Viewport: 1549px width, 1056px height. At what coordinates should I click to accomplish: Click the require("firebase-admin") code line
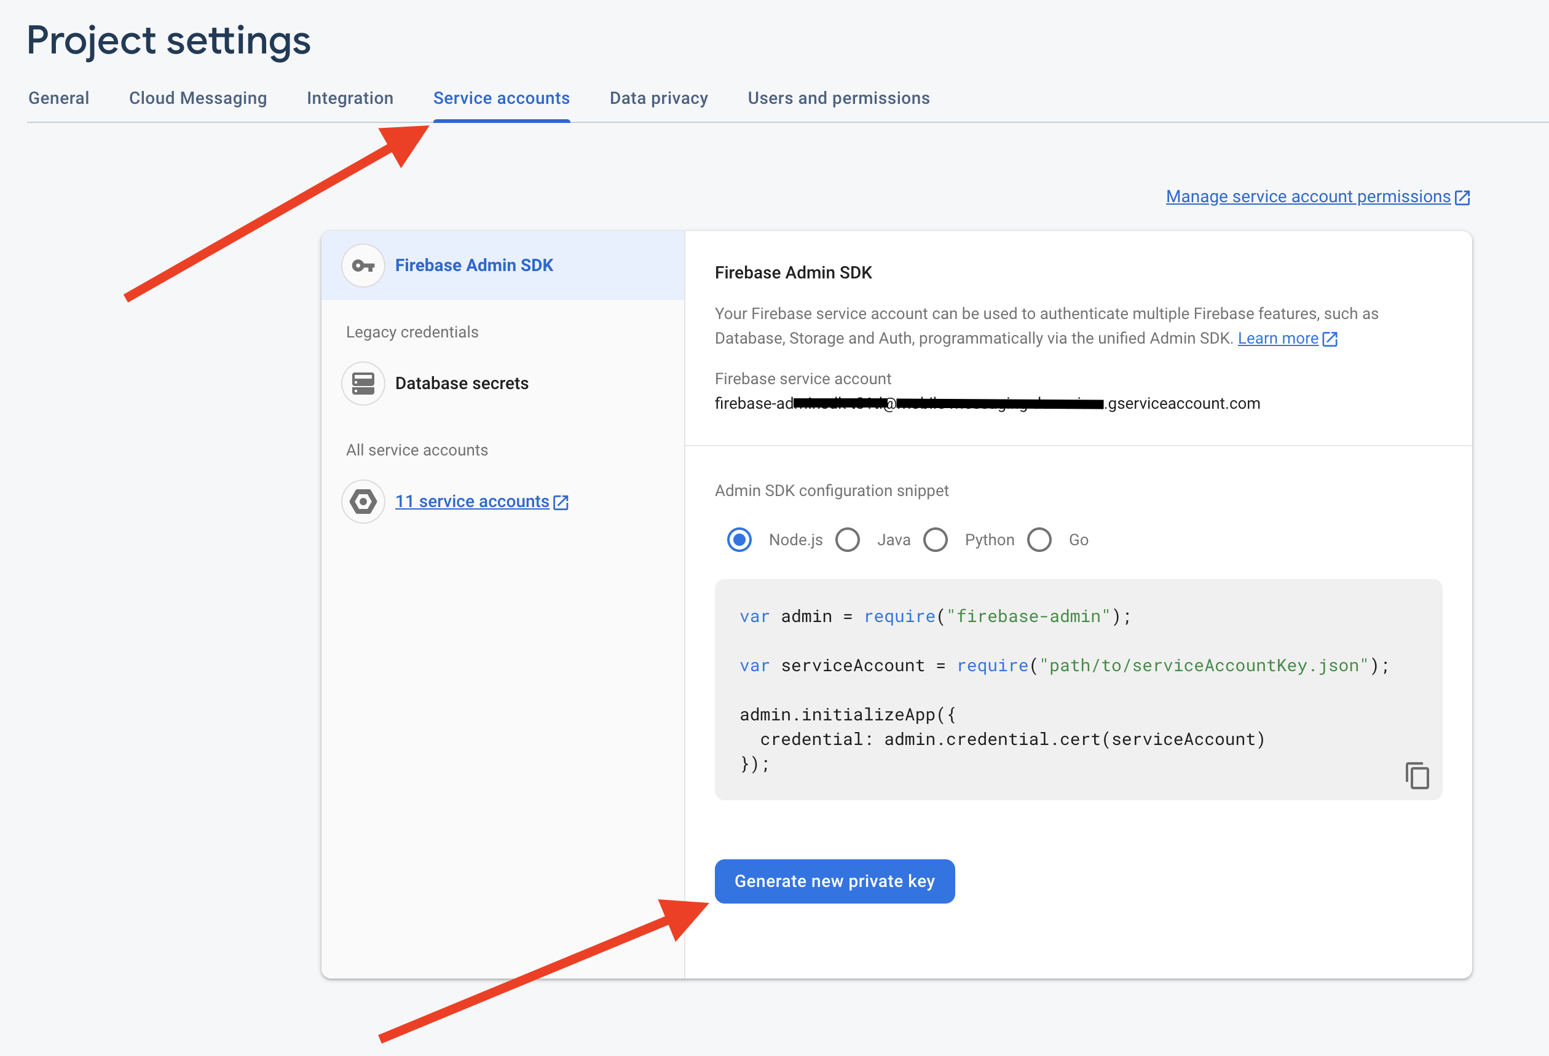(935, 616)
